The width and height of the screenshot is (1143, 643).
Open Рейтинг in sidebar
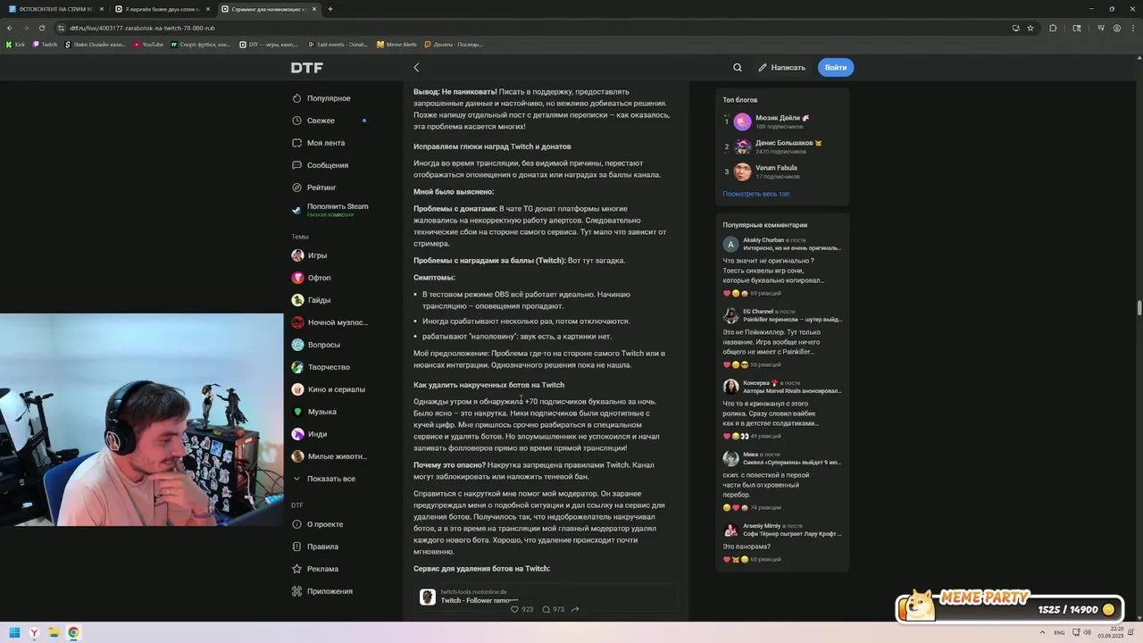click(321, 188)
